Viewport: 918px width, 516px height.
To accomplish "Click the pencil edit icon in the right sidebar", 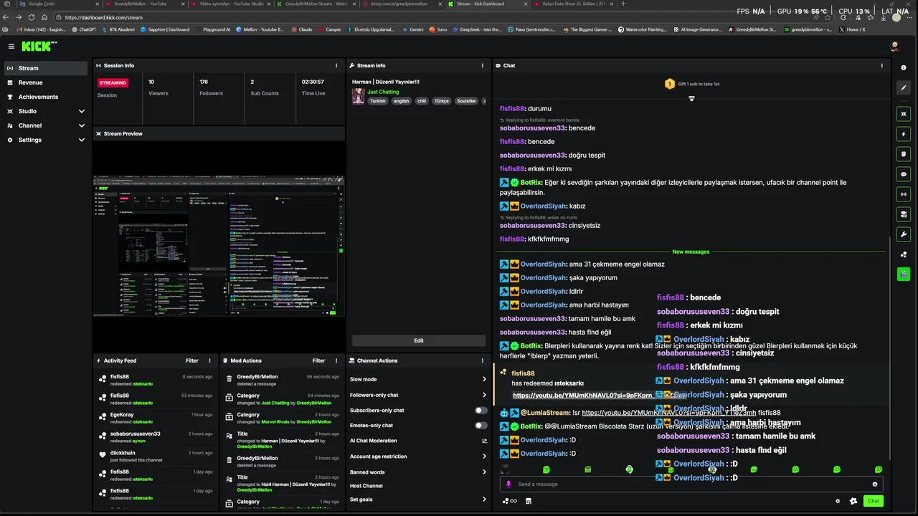I will (904, 87).
